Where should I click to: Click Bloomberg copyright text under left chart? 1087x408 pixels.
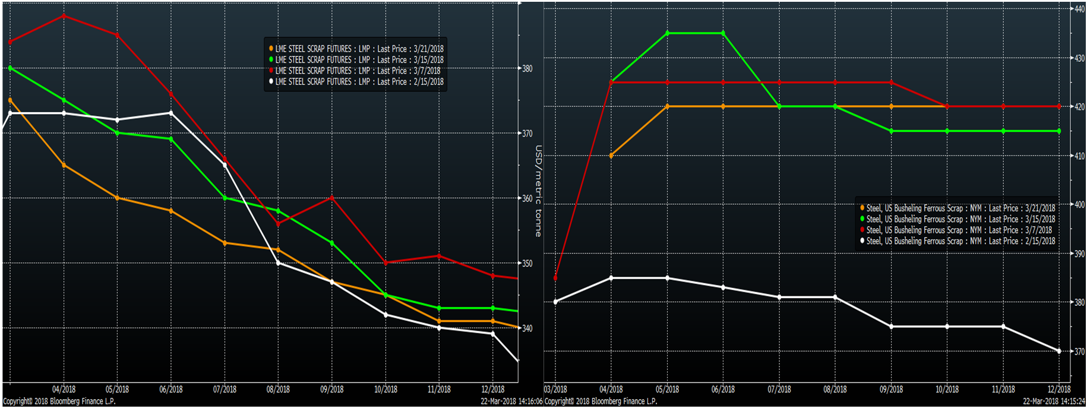[59, 401]
